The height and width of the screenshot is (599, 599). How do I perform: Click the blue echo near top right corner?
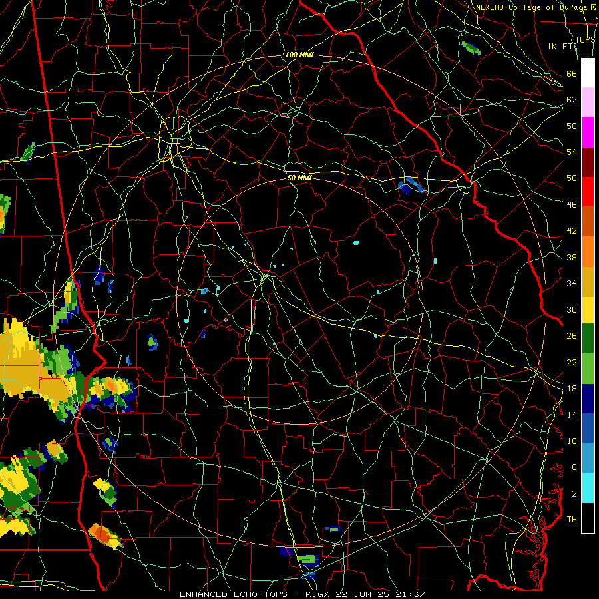click(x=471, y=48)
